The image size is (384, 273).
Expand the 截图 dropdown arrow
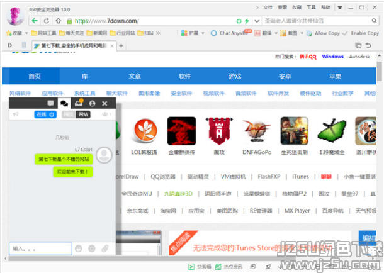pyautogui.click(x=302, y=33)
